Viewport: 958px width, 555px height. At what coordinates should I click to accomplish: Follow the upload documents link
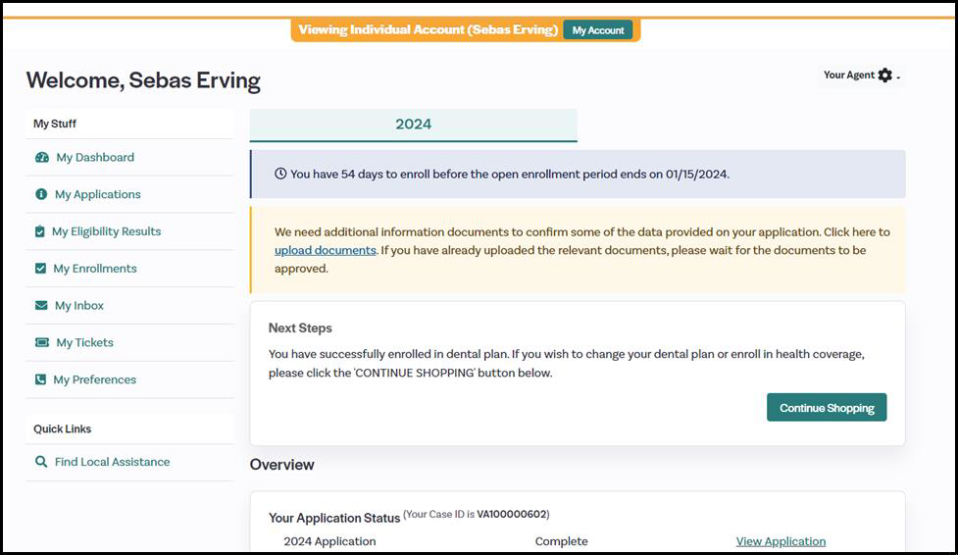[325, 251]
